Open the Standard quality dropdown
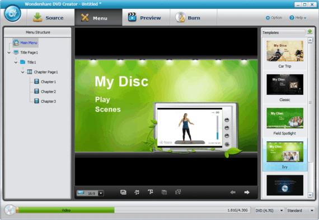This screenshot has width=319, height=220. click(x=301, y=211)
